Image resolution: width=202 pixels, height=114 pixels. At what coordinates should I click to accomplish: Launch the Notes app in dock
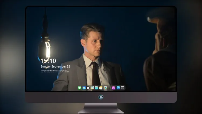click(x=101, y=88)
